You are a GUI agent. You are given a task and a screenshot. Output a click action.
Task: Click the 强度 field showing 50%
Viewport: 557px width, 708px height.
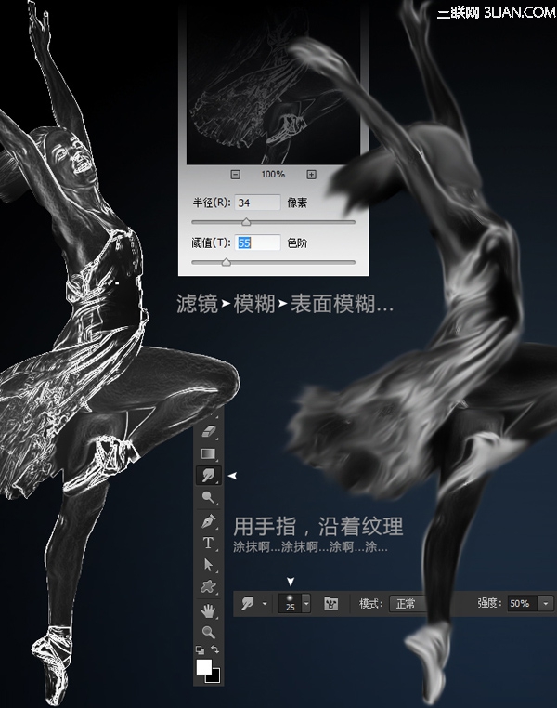pyautogui.click(x=523, y=604)
